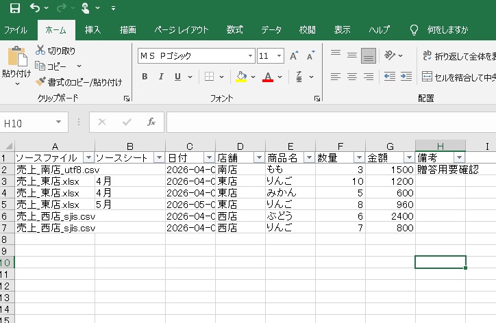The width and height of the screenshot is (496, 323).
Task: Align text left
Action: point(336,77)
